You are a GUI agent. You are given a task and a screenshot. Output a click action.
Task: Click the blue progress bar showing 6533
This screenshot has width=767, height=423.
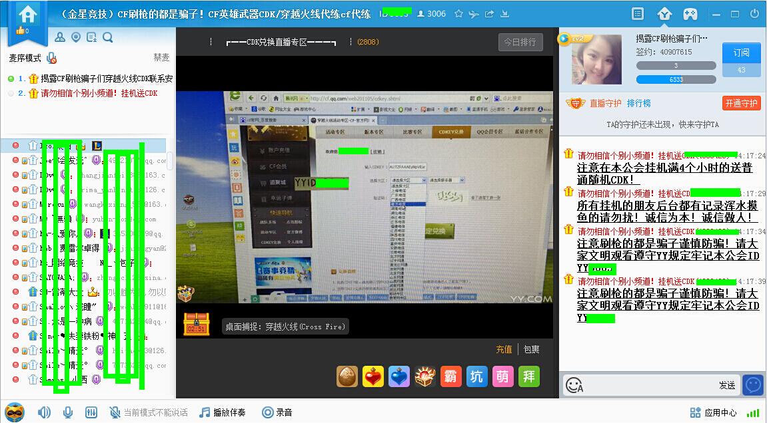coord(676,79)
